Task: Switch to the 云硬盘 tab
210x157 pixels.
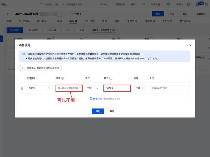Action: click(x=58, y=21)
